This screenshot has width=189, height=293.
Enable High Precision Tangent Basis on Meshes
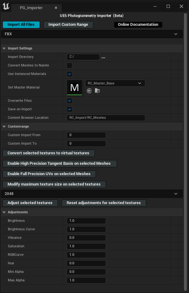click(x=60, y=164)
